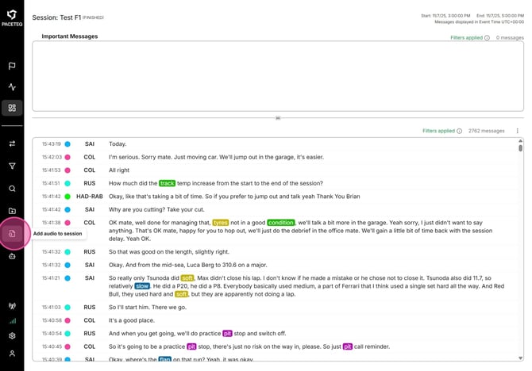Screen dimensions: 532x371
Task: Click Filters applied link above Important Messages
Action: [467, 37]
